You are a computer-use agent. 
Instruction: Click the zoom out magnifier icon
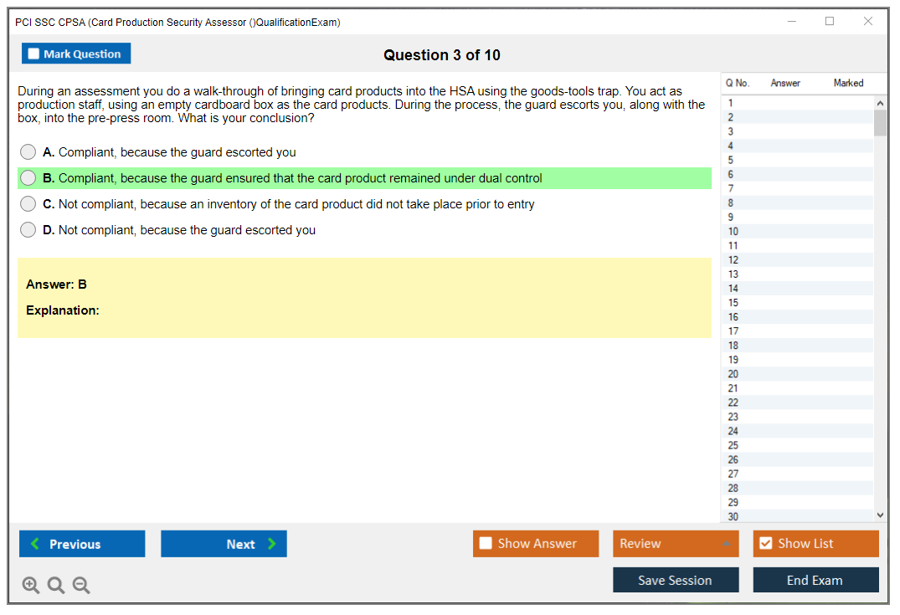coord(81,586)
